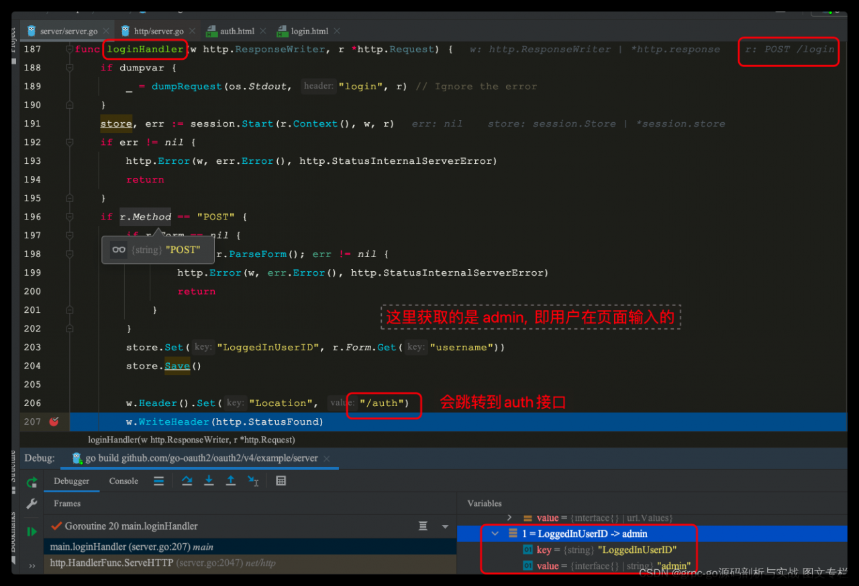
Task: Run to cursor in debugger
Action: [x=253, y=481]
